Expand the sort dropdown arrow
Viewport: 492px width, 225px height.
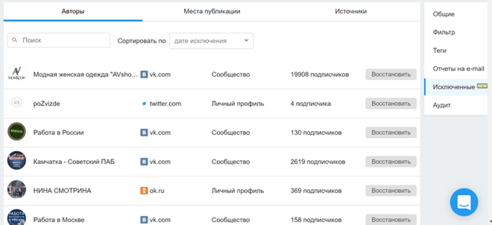[x=246, y=41]
